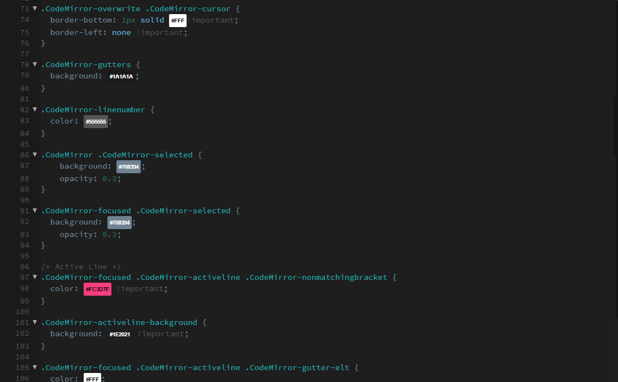Viewport: 618px width, 382px height.
Task: Click the '.CodeMirror-gutter-elt' selector
Action: pyautogui.click(x=297, y=368)
